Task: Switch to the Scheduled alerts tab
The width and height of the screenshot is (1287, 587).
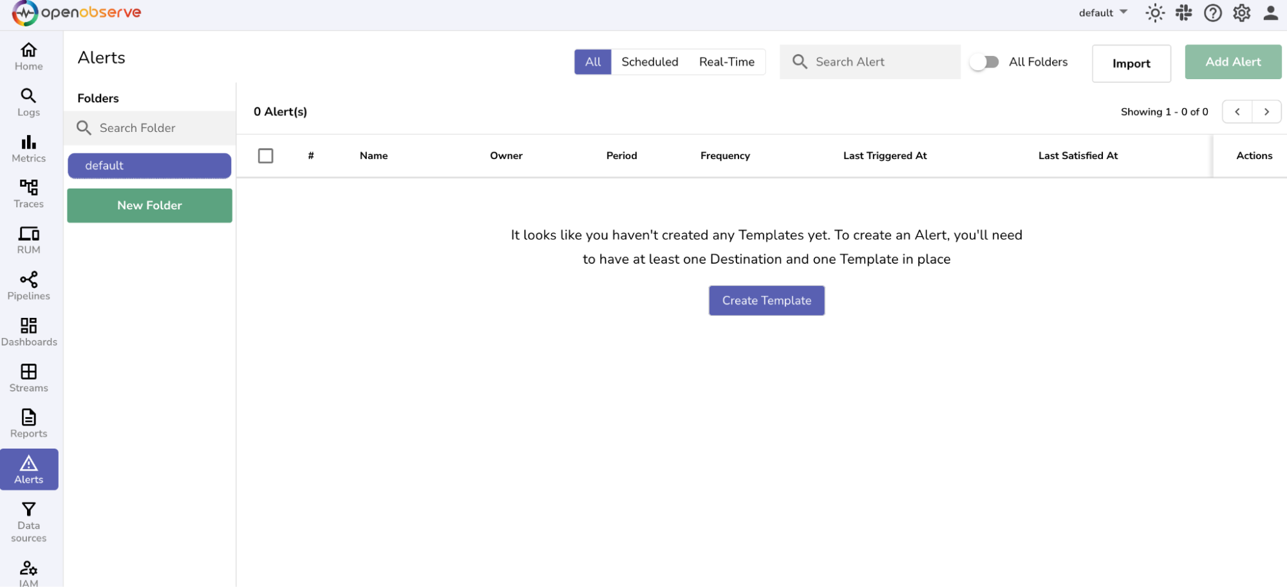Action: tap(650, 62)
